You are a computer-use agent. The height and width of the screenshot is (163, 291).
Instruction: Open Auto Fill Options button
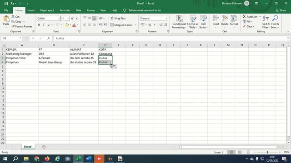click(115, 67)
